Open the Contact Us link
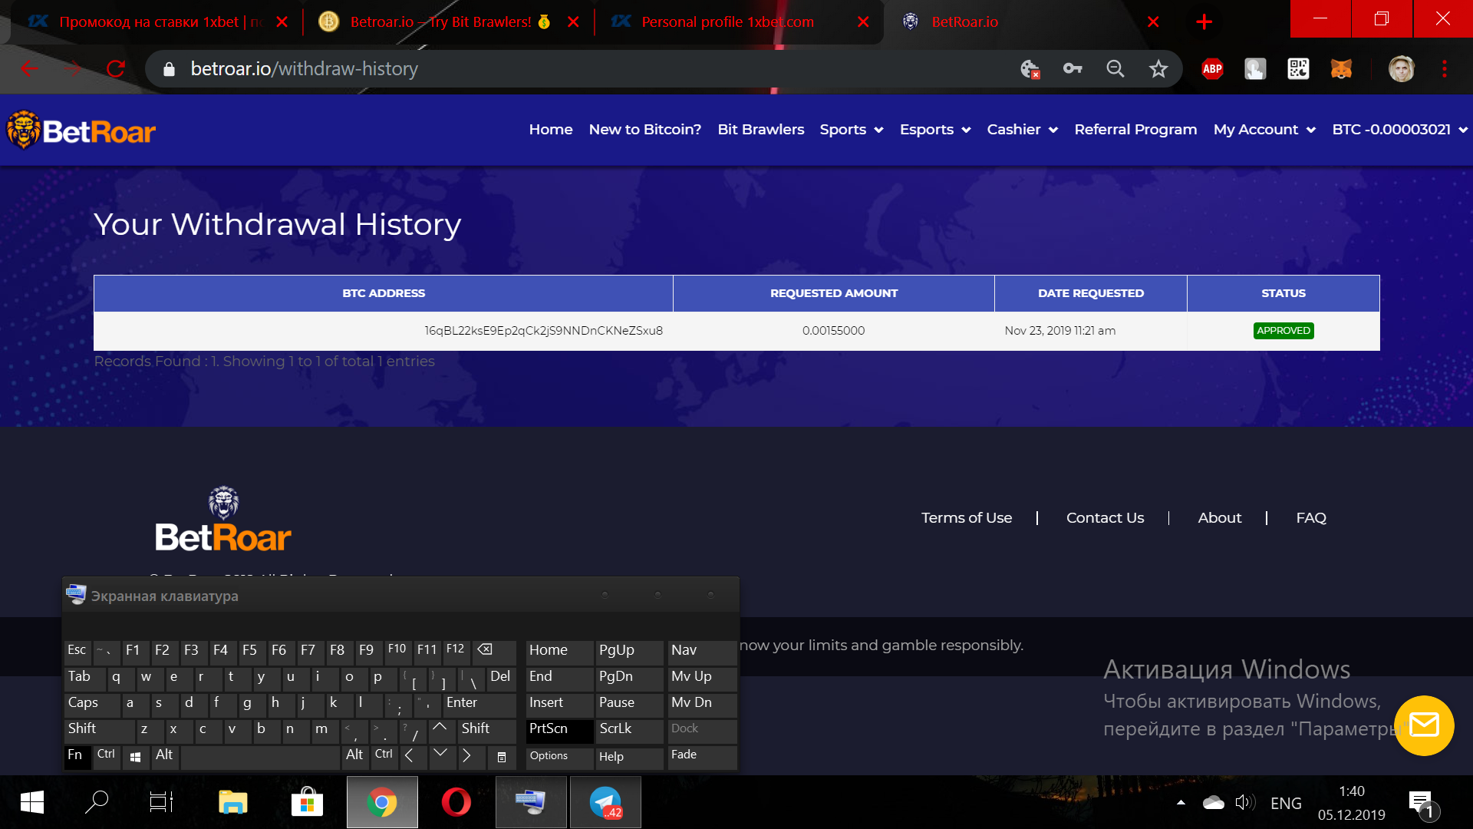 coord(1105,518)
